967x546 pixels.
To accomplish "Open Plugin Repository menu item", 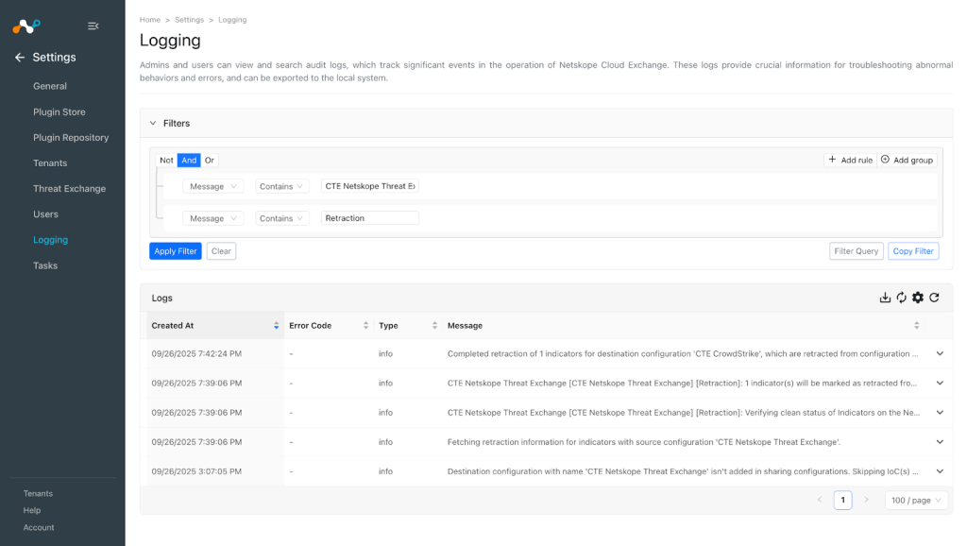I will point(71,138).
